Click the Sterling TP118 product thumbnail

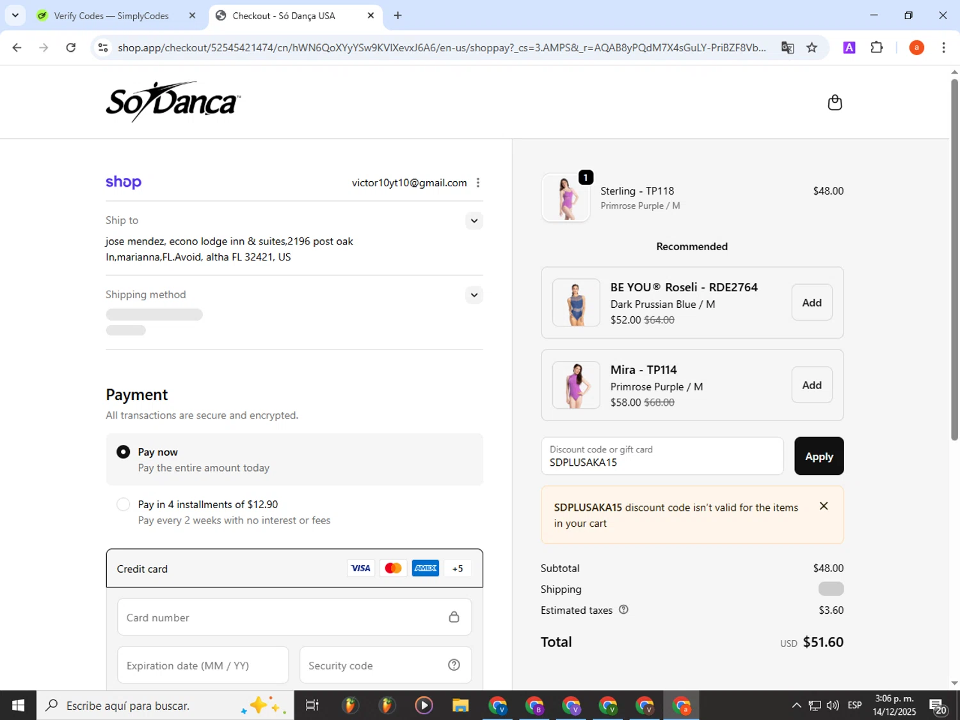click(x=566, y=198)
